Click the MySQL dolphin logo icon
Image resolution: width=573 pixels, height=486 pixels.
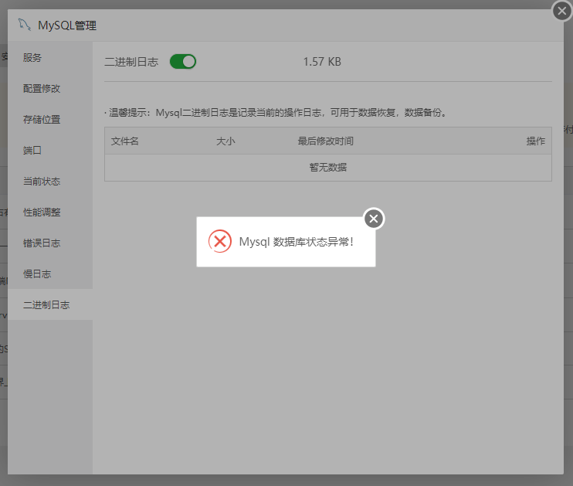tap(25, 25)
